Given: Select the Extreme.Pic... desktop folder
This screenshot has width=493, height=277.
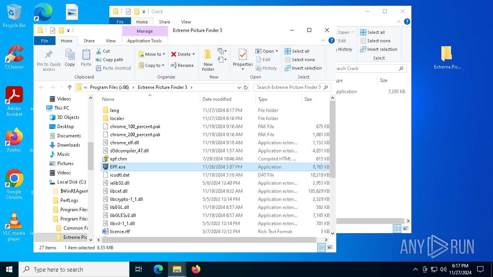Looking at the screenshot, I should 447,58.
